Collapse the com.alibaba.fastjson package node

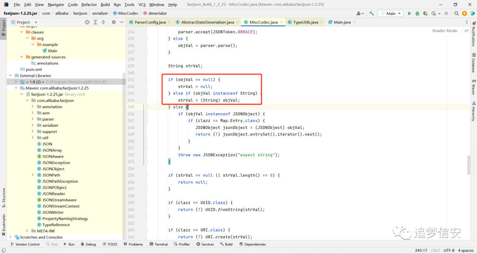(x=27, y=100)
